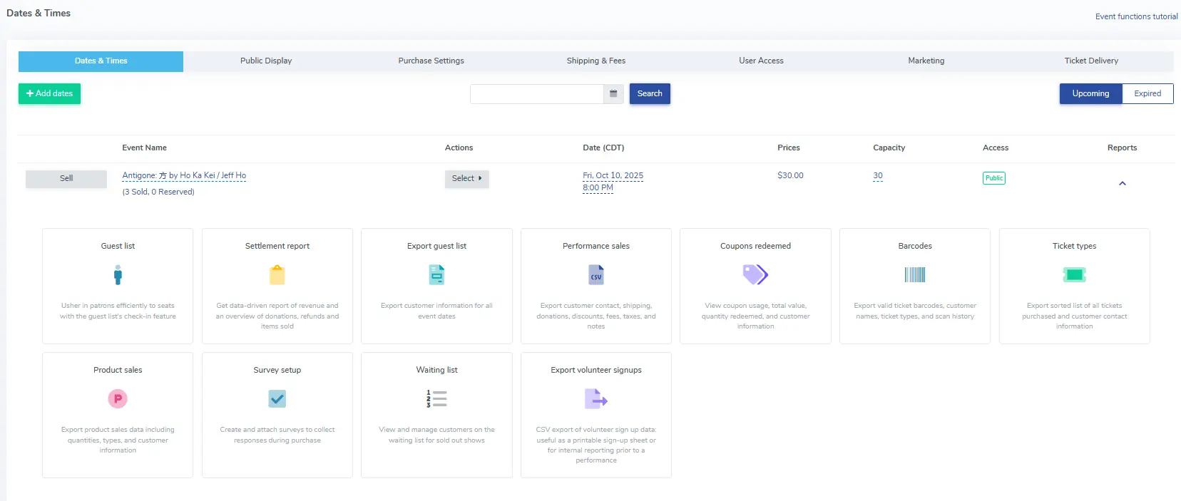This screenshot has width=1181, height=501.
Task: Click the Capacity column header
Action: (x=889, y=148)
